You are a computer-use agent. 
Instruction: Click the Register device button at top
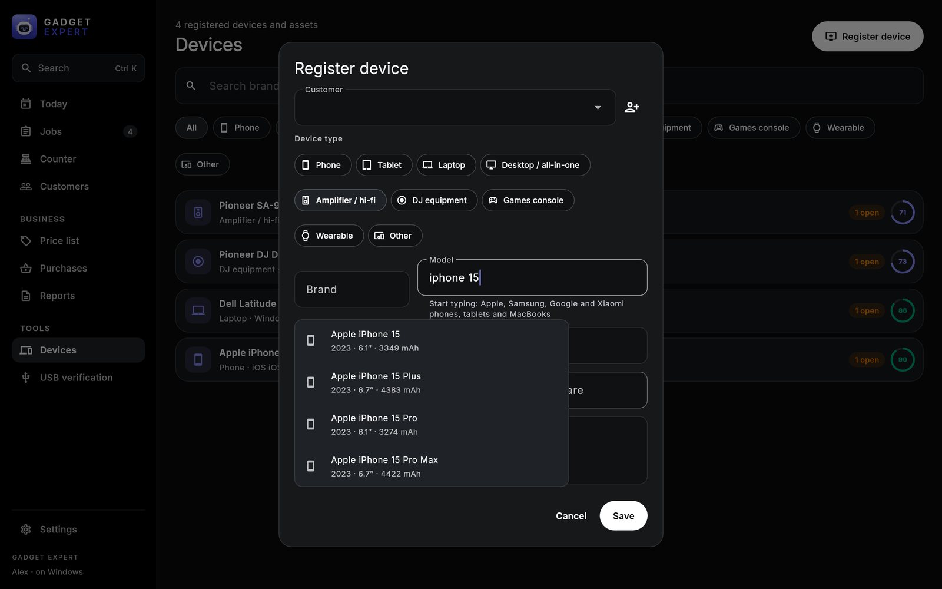(867, 37)
